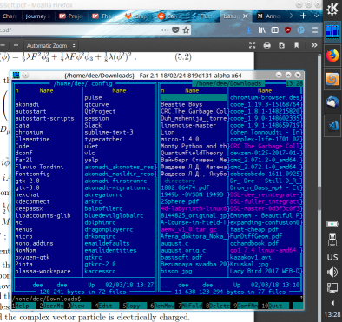Viewport: 342px width, 322px height.
Task: Open uBlock Origin extension icon
Action: point(287,30)
